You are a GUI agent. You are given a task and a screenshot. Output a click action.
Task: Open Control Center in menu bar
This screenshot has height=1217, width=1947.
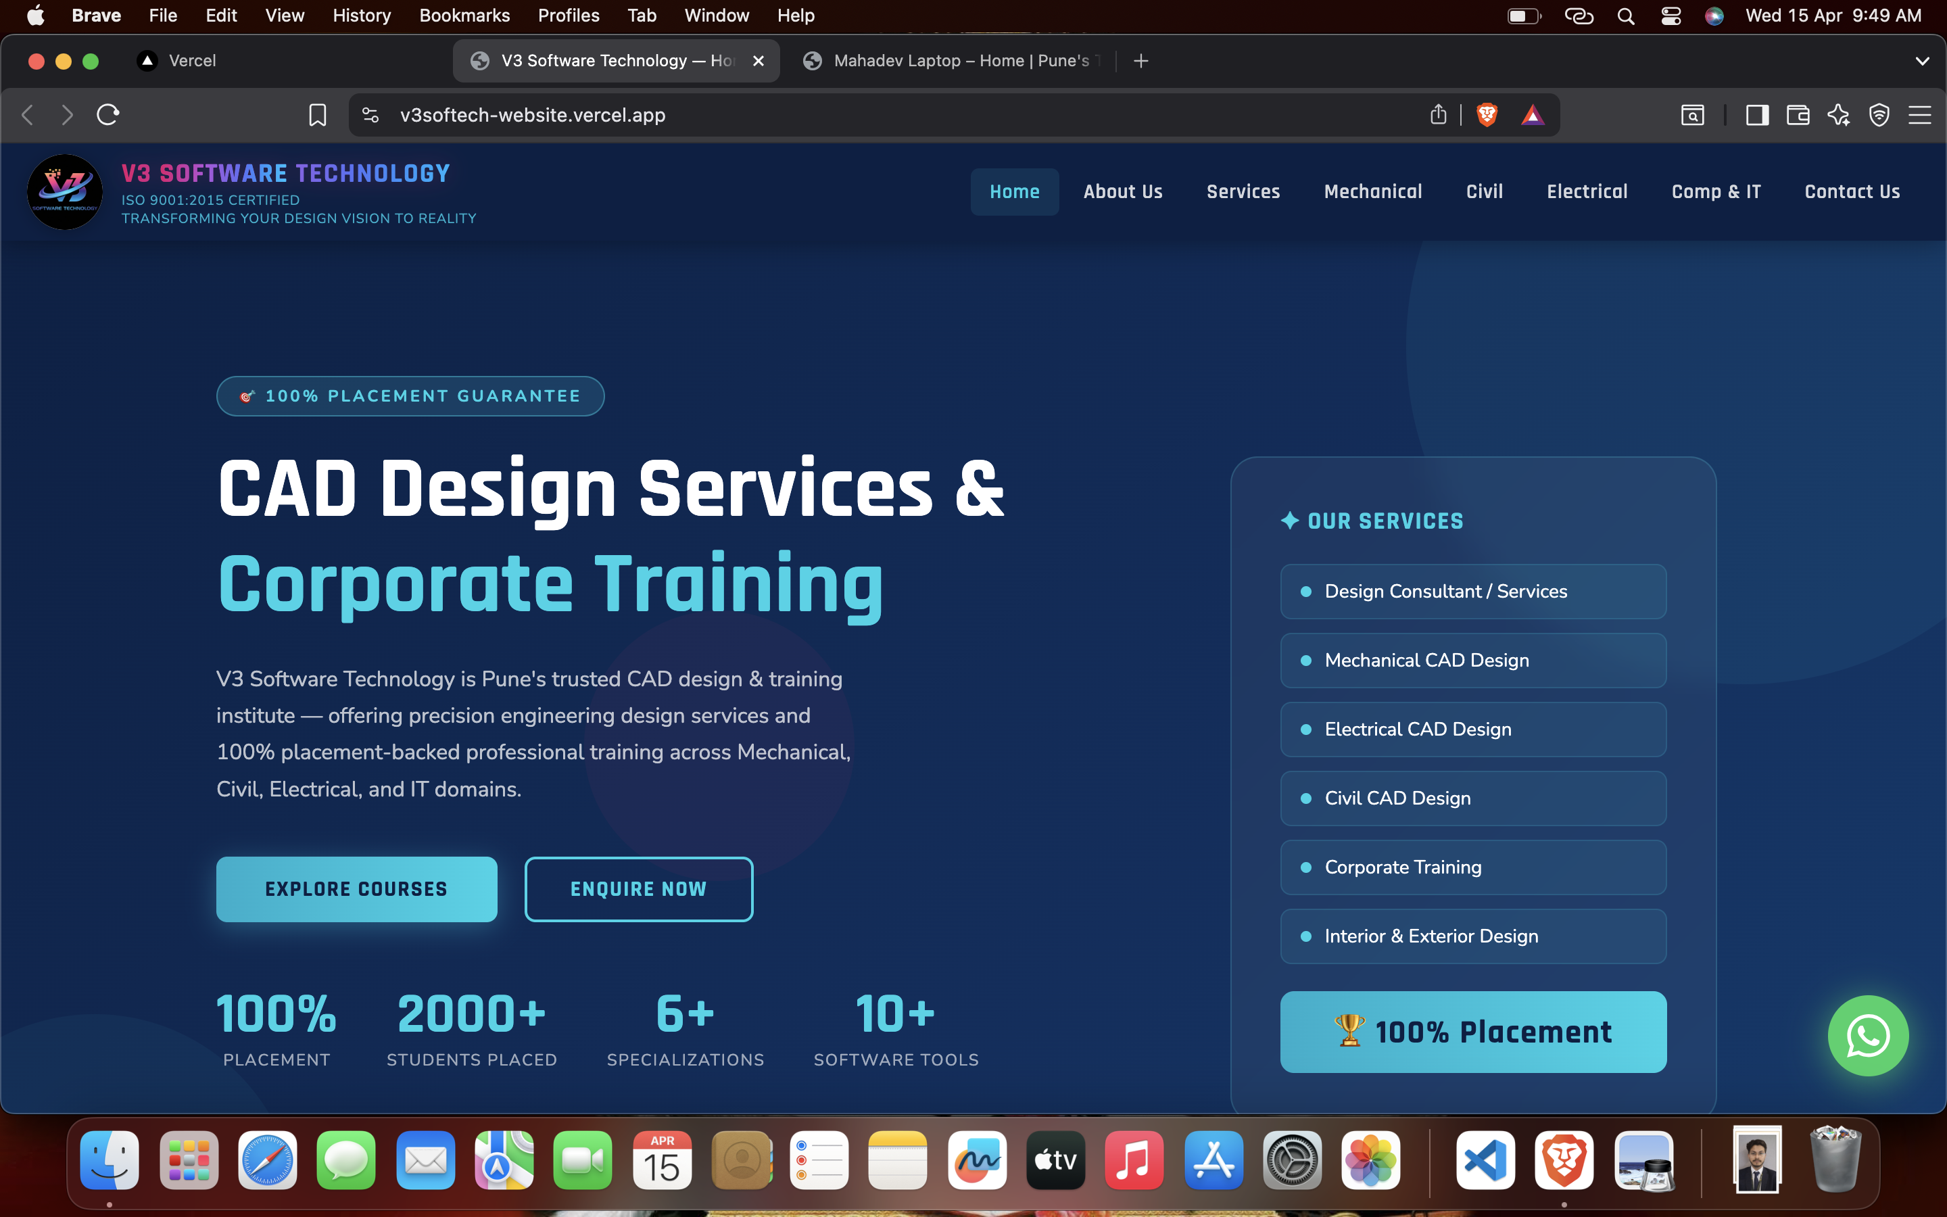1671,16
